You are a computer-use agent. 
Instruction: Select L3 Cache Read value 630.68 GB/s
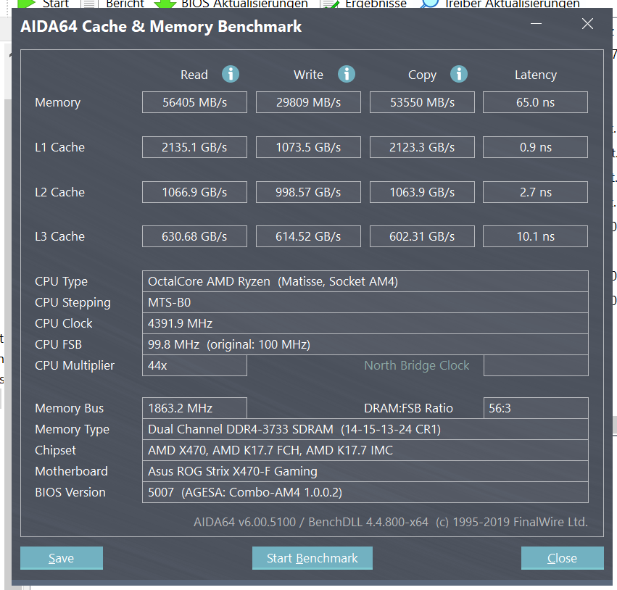195,236
